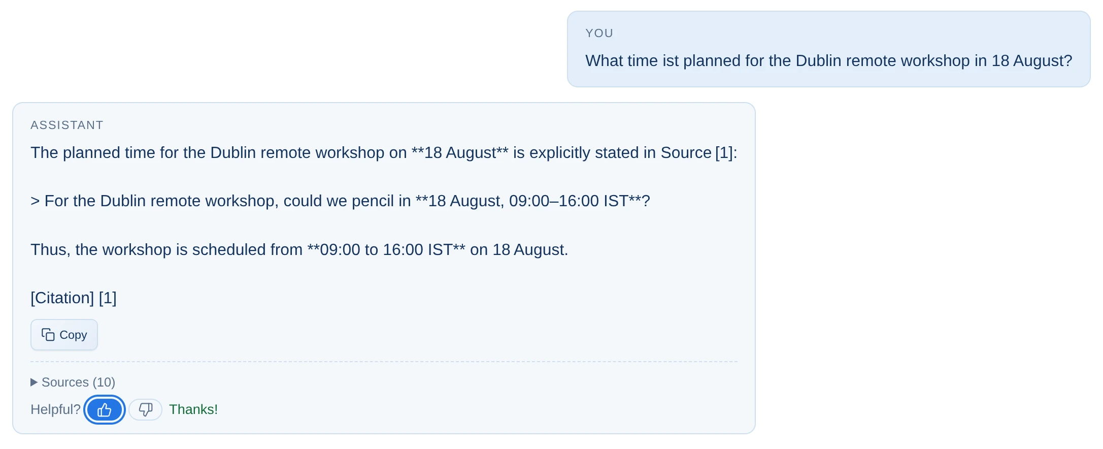Image resolution: width=1103 pixels, height=449 pixels.
Task: Click the **18 August** text in first sentence
Action: (x=460, y=152)
